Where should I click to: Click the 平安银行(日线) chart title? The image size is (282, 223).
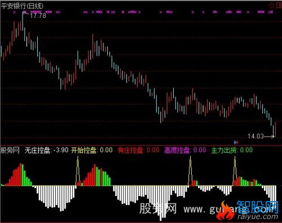[22, 6]
